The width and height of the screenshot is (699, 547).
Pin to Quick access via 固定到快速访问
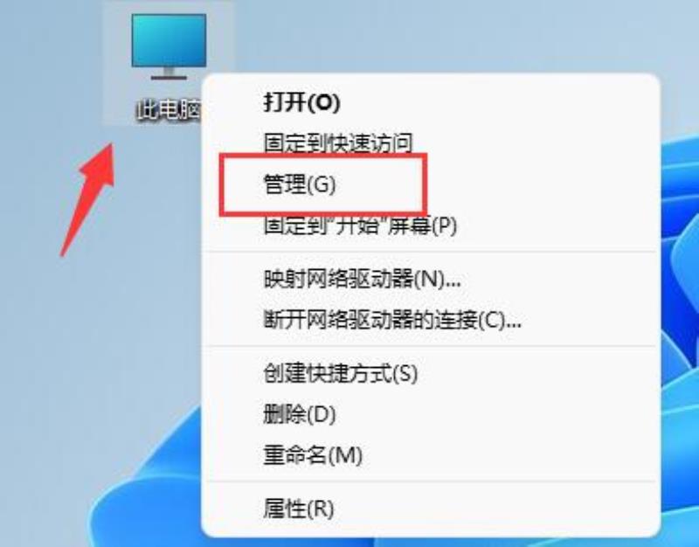(338, 143)
